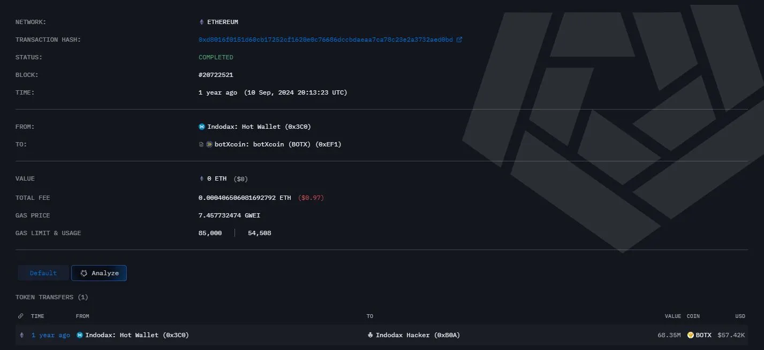Click the Ethereum network icon

200,21
